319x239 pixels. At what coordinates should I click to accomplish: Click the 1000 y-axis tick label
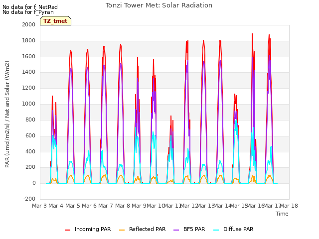[x=29, y=104]
